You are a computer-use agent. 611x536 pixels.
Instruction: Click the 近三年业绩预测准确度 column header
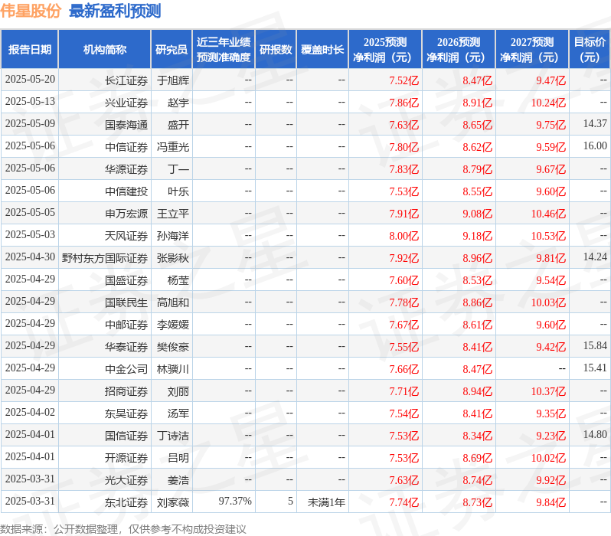click(224, 49)
